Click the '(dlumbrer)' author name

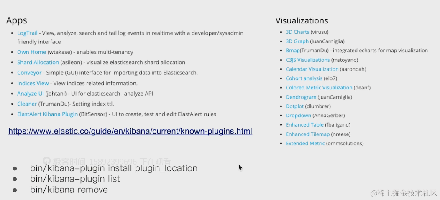tap(318, 106)
